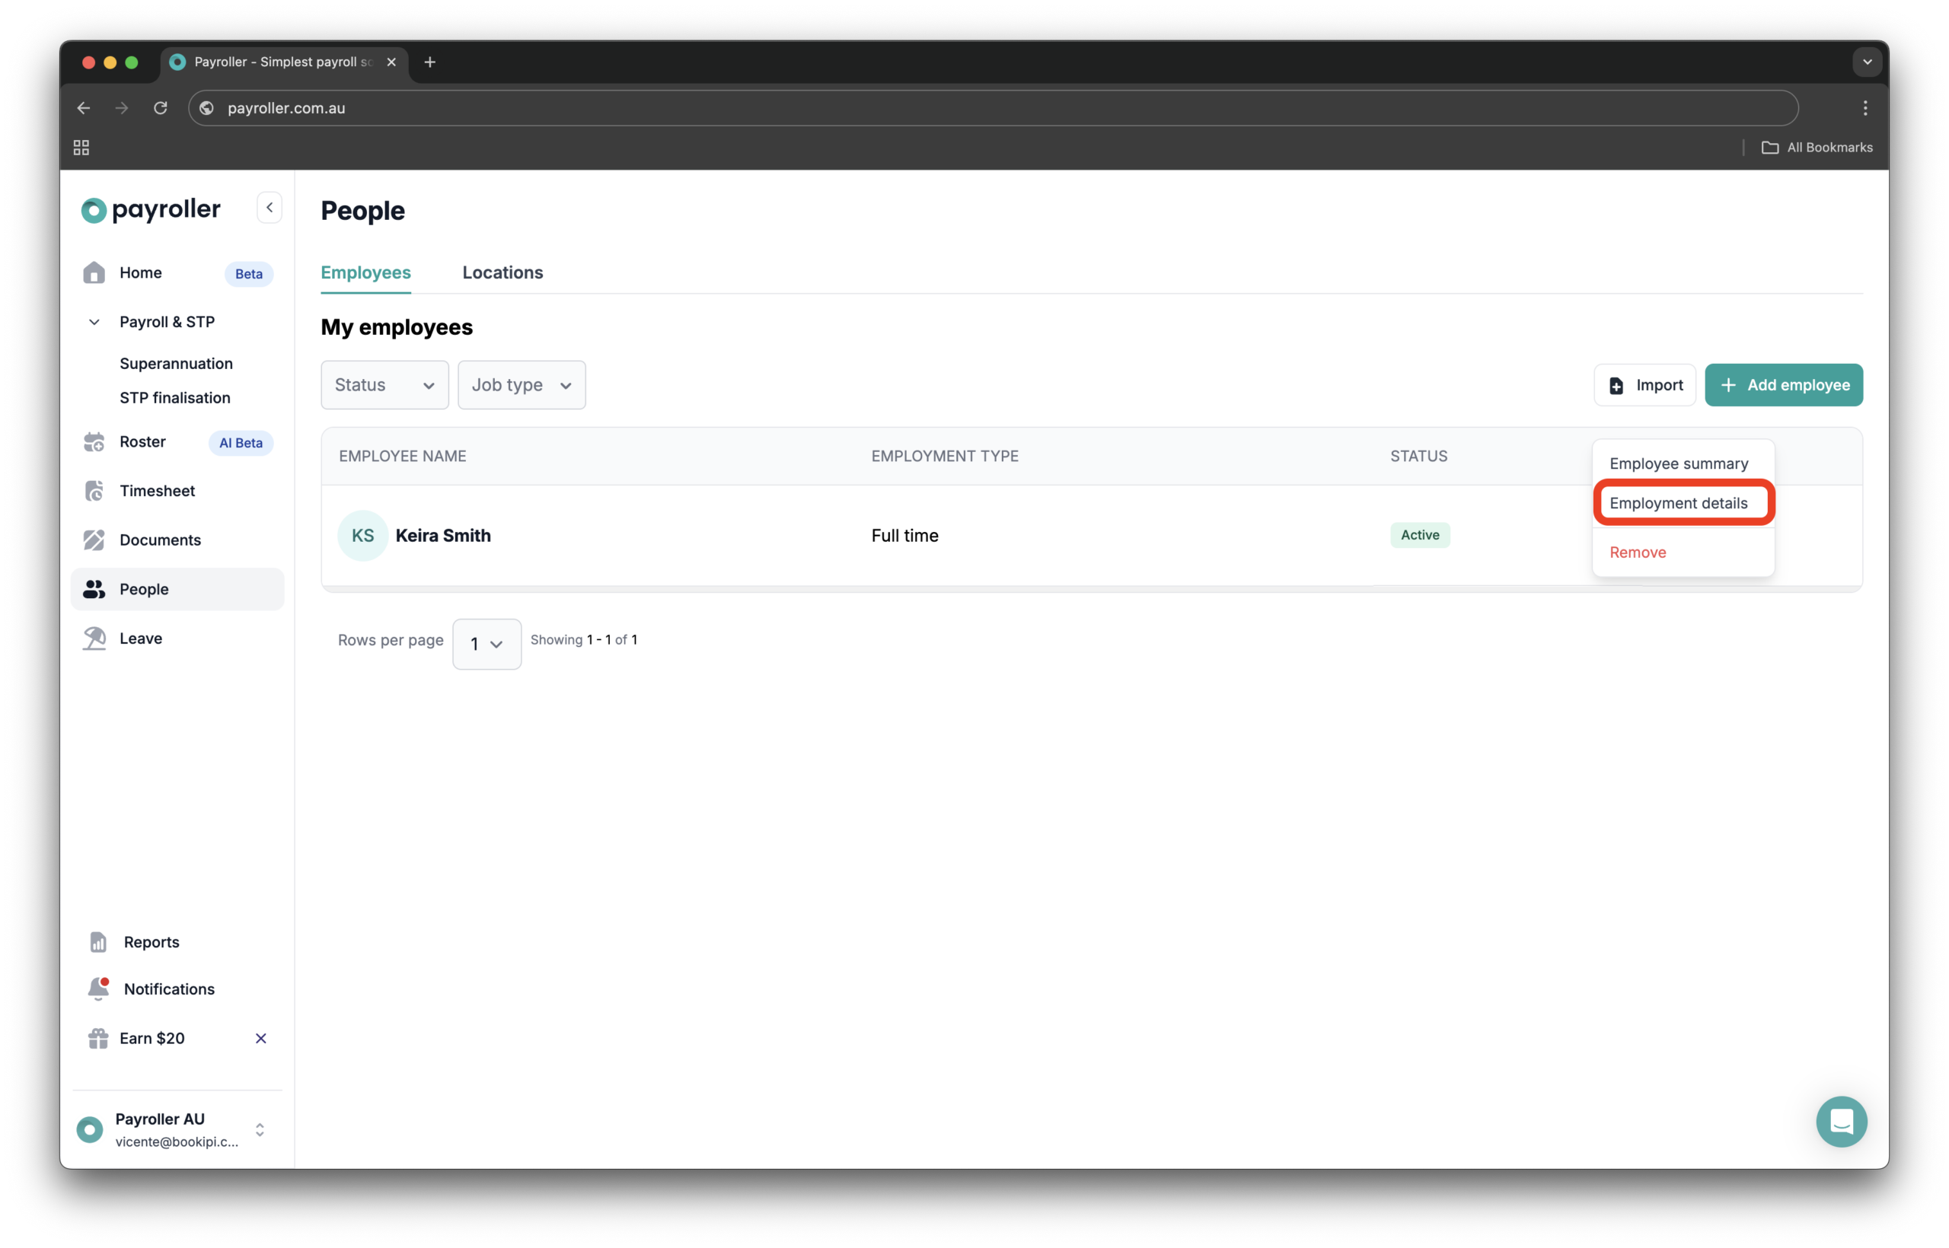The height and width of the screenshot is (1248, 1949).
Task: Select the Documents sidebar icon
Action: [94, 540]
